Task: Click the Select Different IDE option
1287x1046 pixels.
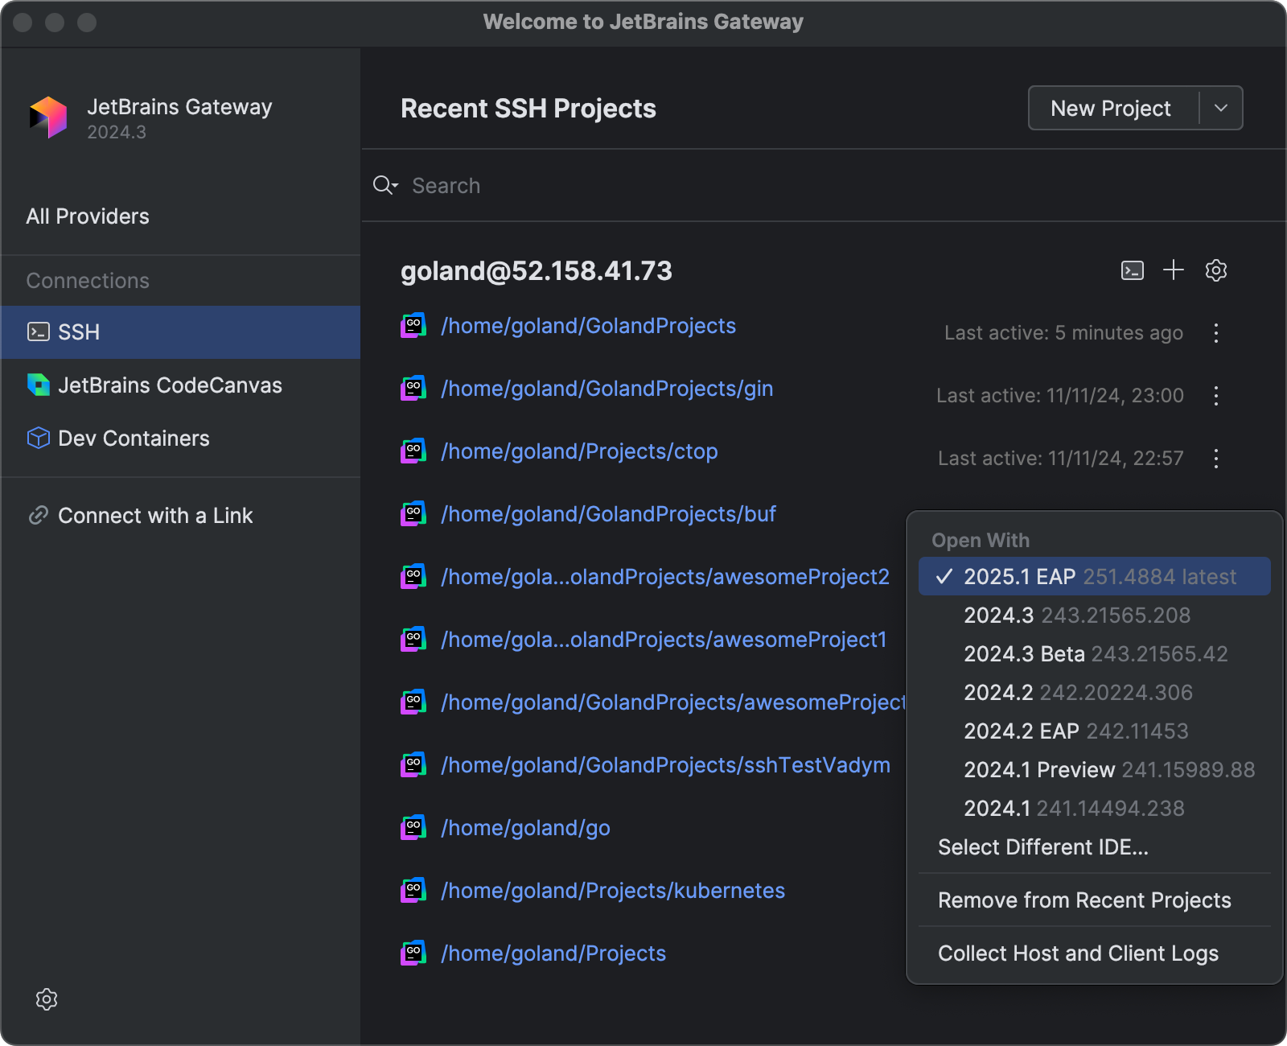Action: pos(1042,846)
